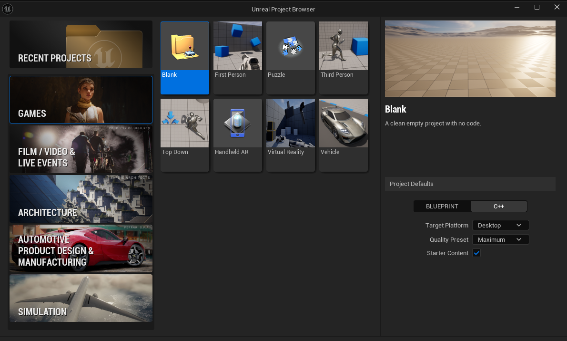The width and height of the screenshot is (567, 341).
Task: Click the Blank template preview image
Action: 470,59
